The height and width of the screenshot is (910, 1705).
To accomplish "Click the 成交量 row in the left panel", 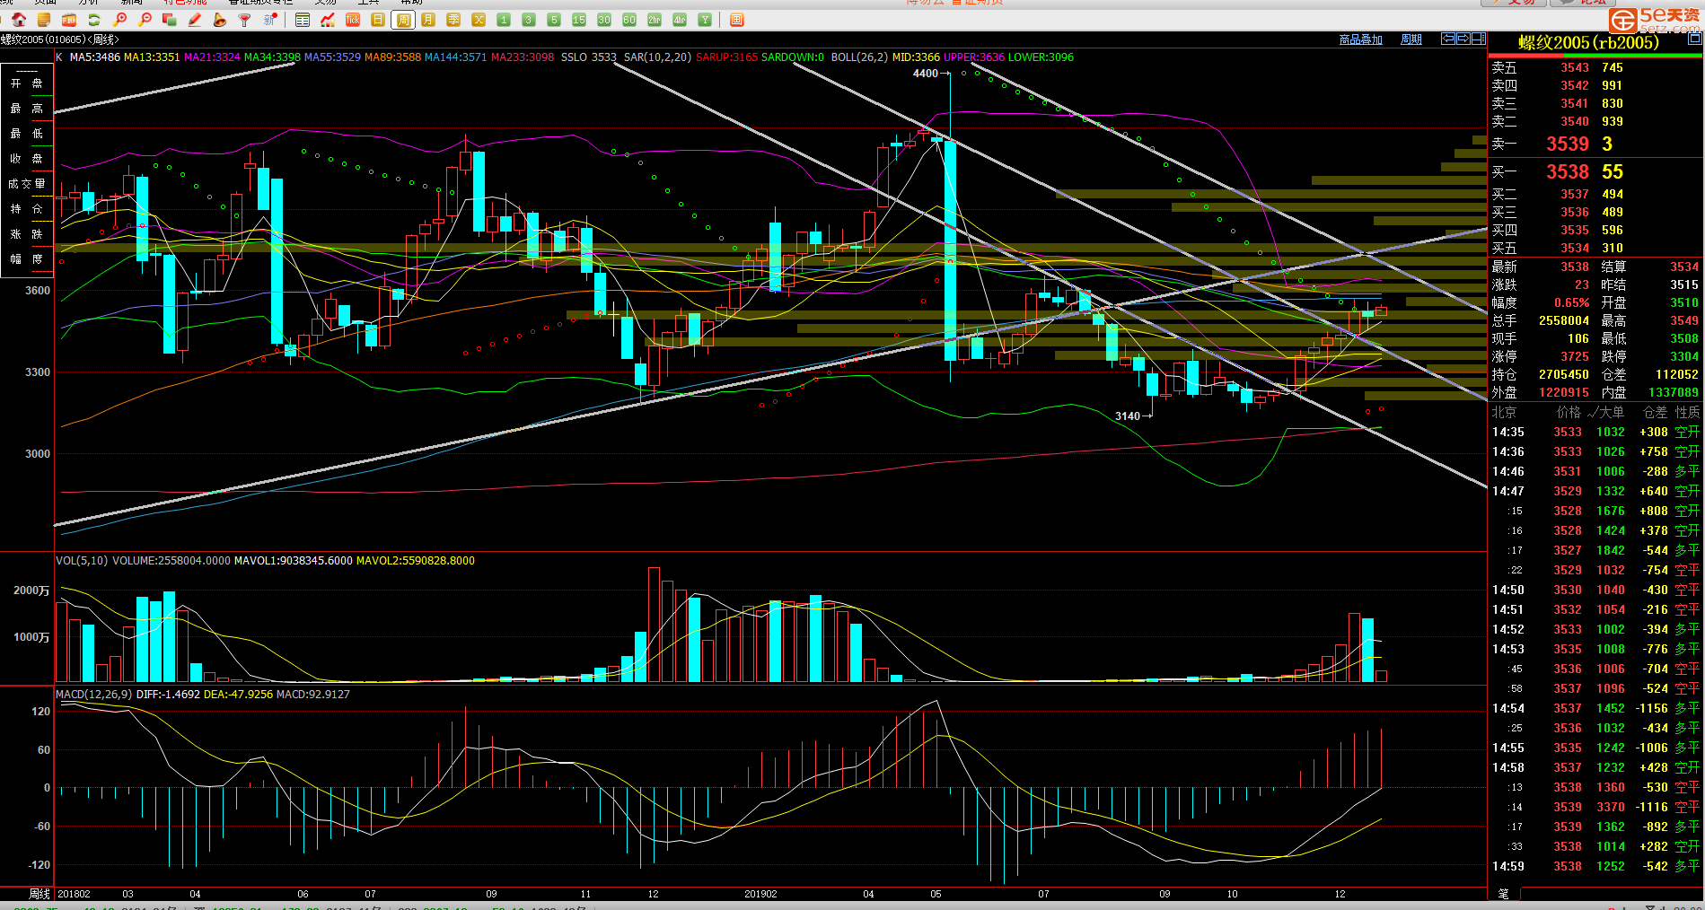I will tap(27, 183).
